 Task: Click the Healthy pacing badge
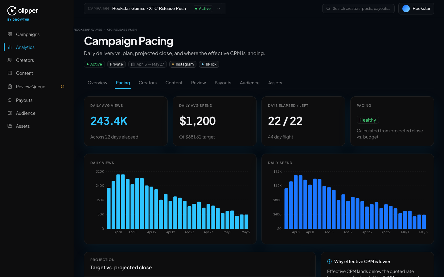click(x=368, y=120)
